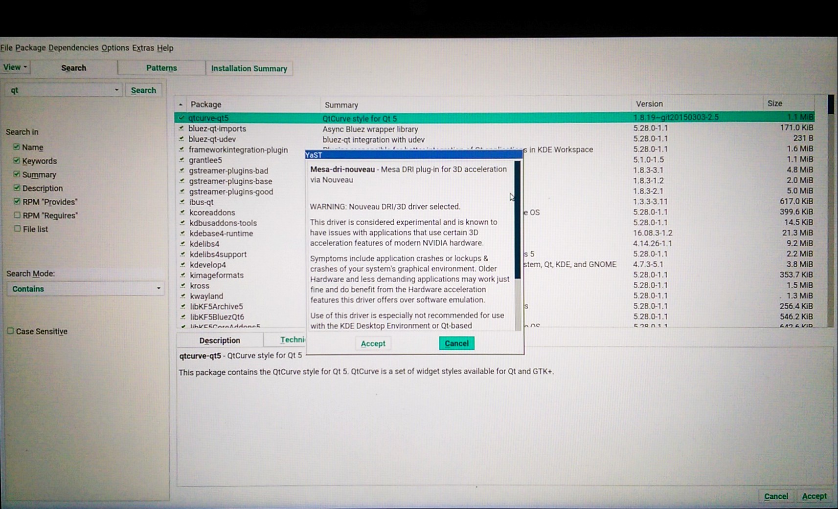Click the status icon for kdelibs4
The height and width of the screenshot is (509, 838).
pyautogui.click(x=182, y=244)
